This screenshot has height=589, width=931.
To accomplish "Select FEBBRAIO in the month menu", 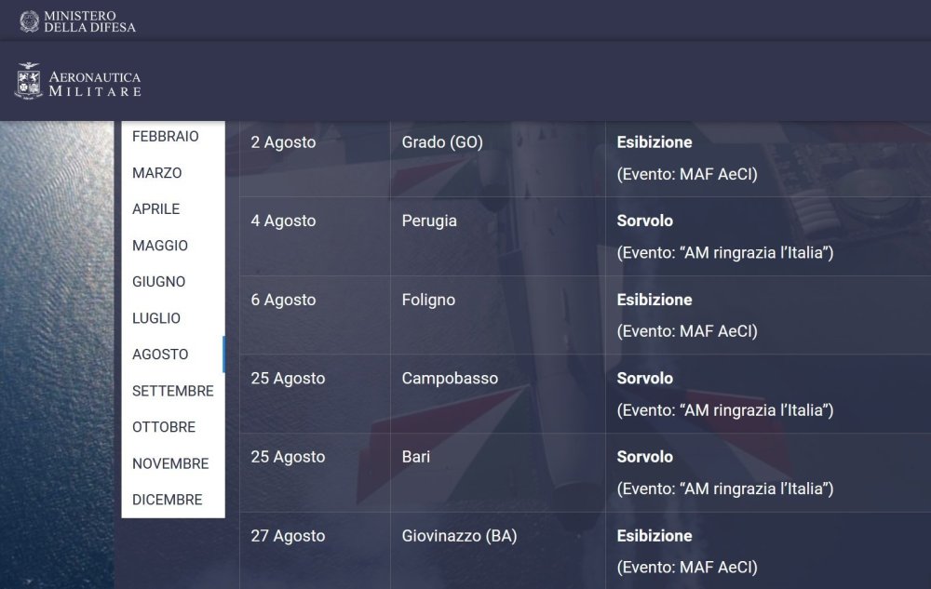I will (x=166, y=137).
